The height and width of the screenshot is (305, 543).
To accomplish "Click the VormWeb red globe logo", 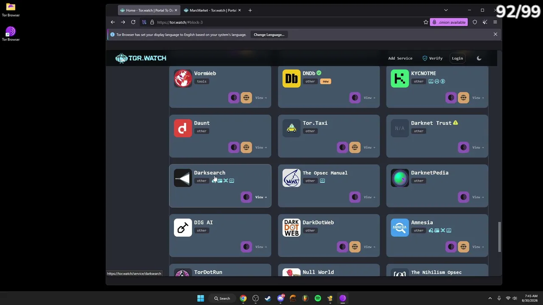I will coord(183,78).
